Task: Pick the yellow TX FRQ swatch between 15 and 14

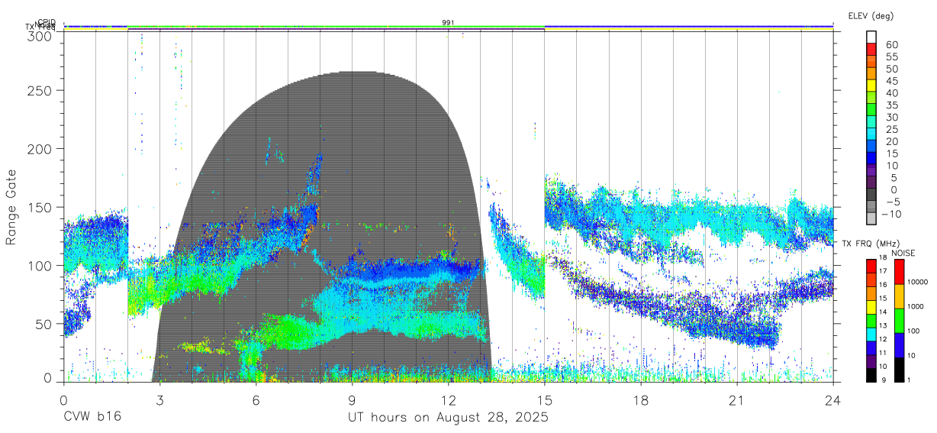Action: (870, 306)
